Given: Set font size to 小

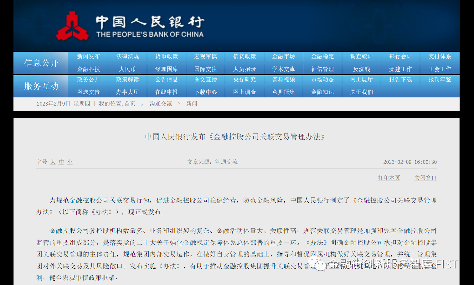Looking at the screenshot, I should tap(70, 162).
